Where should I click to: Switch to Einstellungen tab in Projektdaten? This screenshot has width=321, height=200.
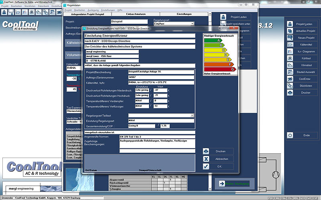[x=184, y=14]
